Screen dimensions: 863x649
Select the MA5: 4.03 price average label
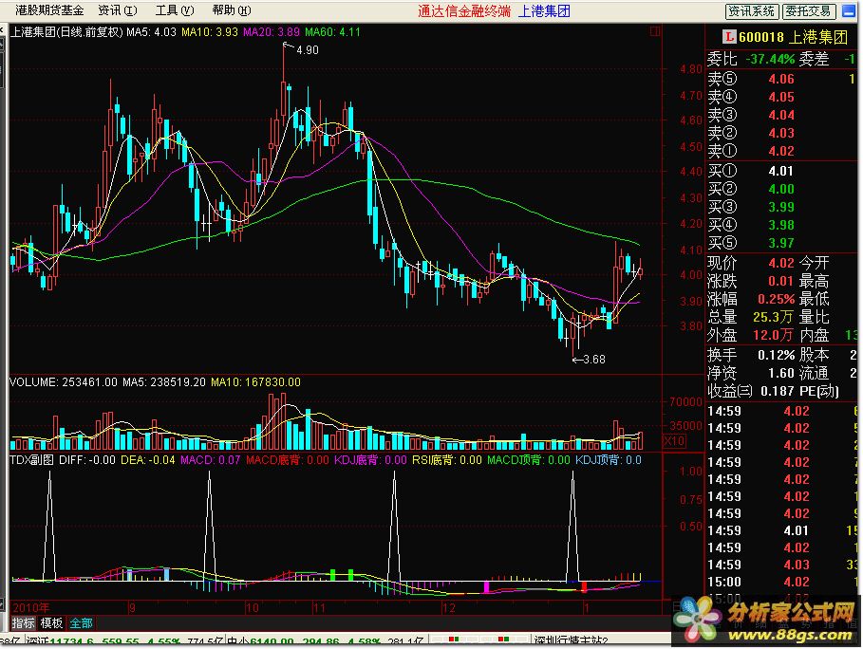click(151, 32)
